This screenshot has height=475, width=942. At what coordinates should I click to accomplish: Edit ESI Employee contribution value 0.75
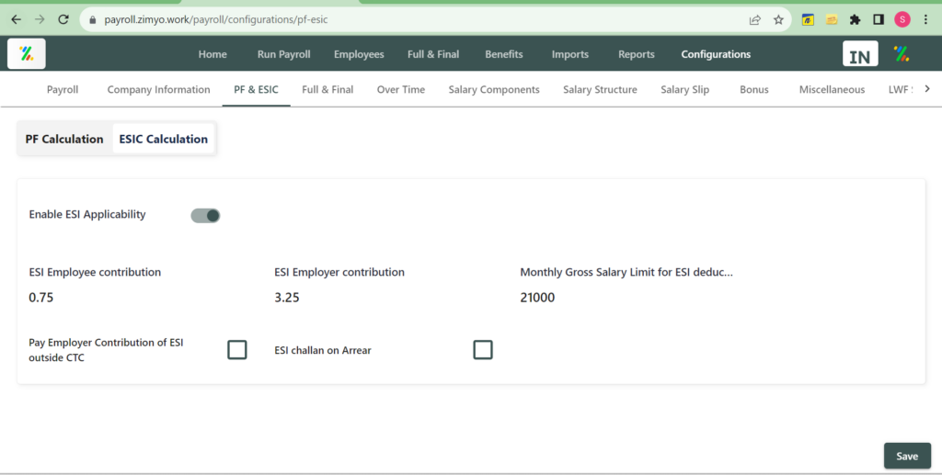(40, 298)
